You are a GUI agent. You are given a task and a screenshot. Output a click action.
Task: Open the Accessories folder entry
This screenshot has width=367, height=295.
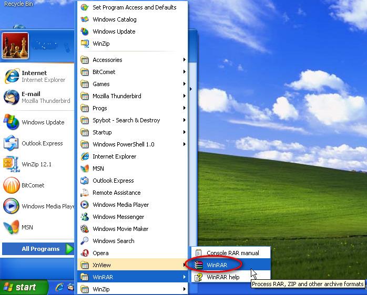click(132, 60)
